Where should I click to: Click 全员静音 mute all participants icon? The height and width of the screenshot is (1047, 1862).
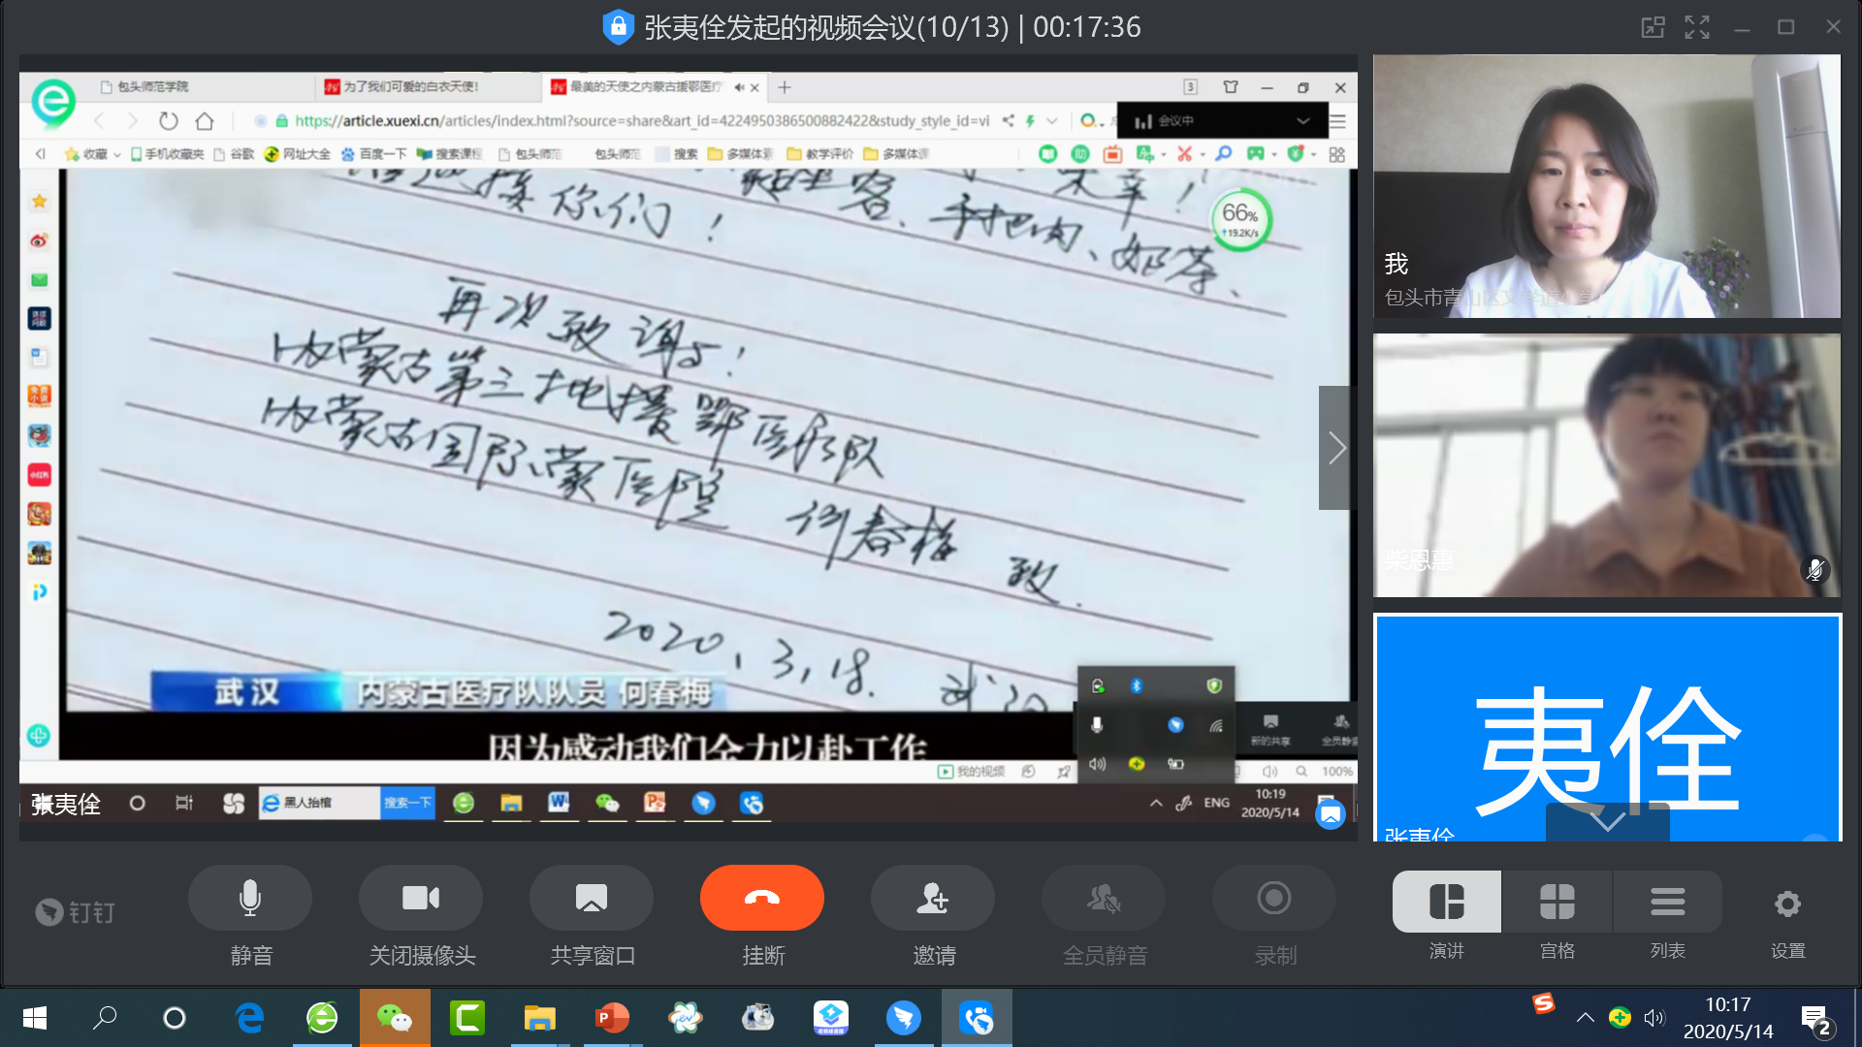pos(1103,899)
